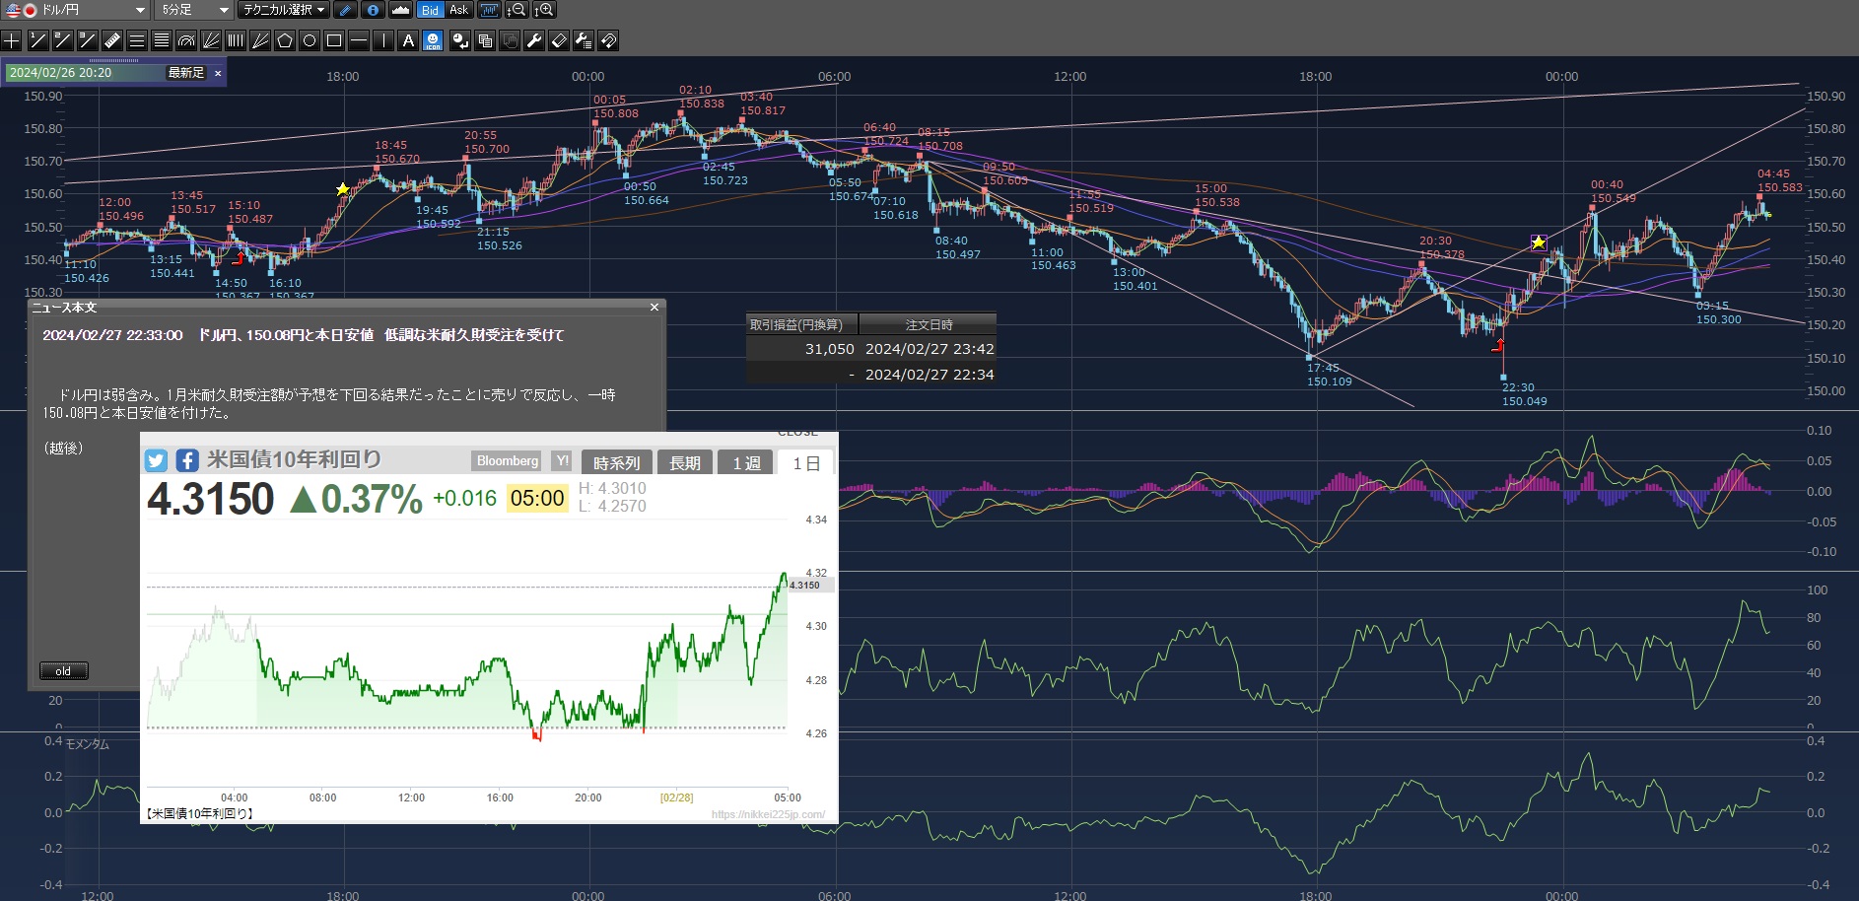
Task: Pick the text annotation tool
Action: coord(408,40)
